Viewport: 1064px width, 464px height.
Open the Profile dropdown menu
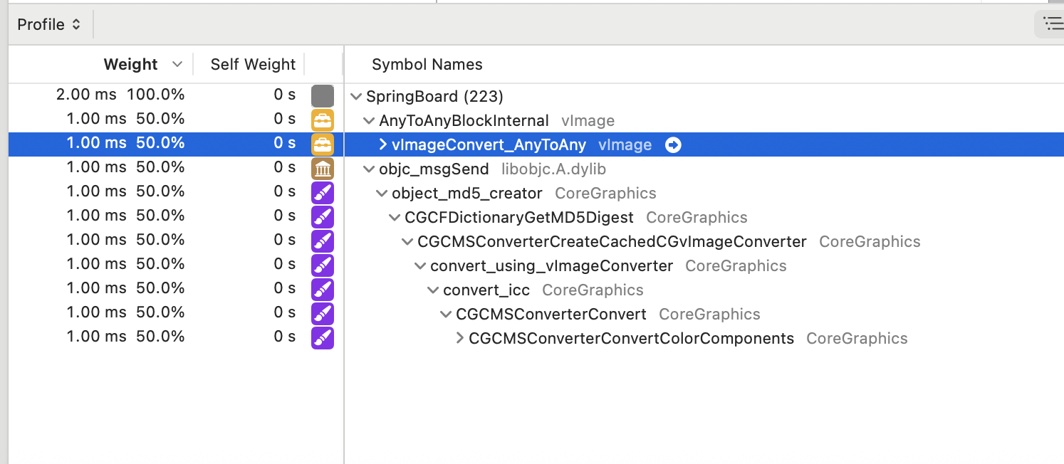click(48, 24)
